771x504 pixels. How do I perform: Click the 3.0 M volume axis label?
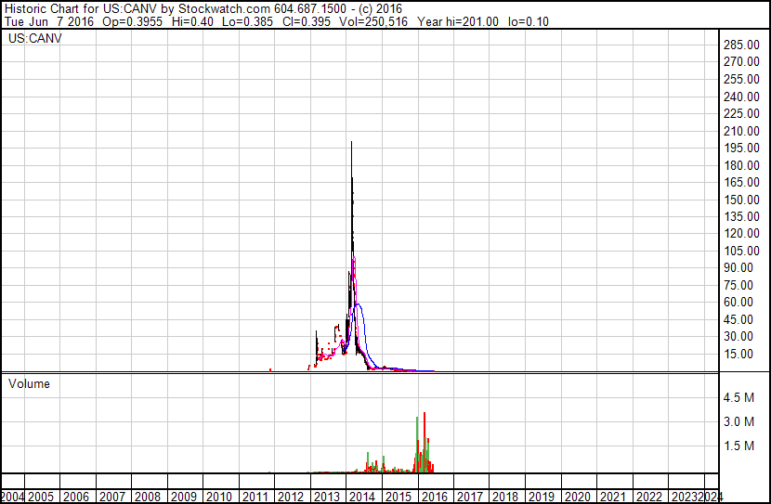pyautogui.click(x=738, y=421)
